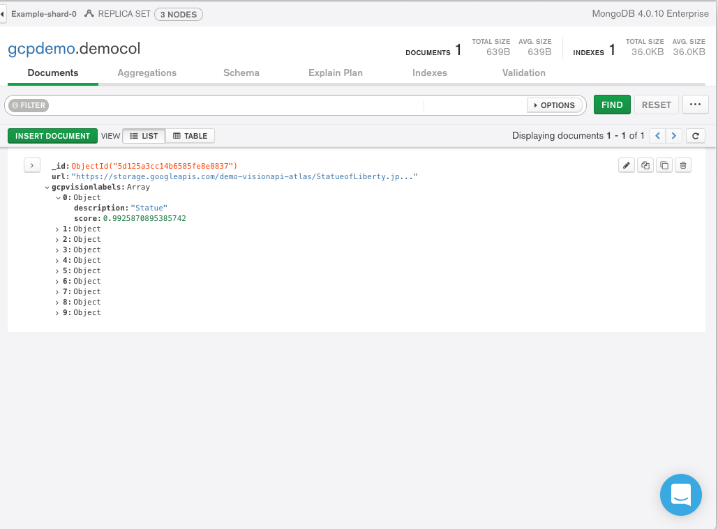Viewport: 718px width, 529px height.
Task: Expand the whole document with its chevron
Action: coord(32,165)
